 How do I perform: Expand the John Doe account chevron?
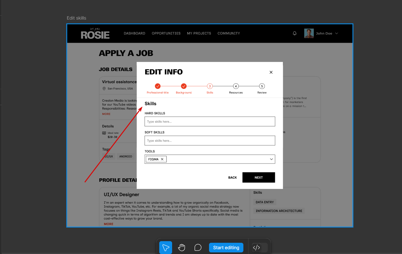coord(336,33)
